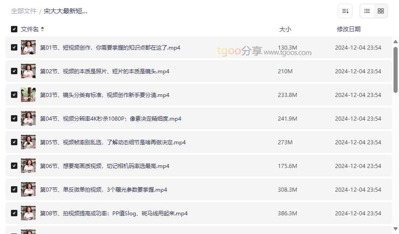Viewport: 399px width, 234px height.
Task: Switch to list view layout
Action: pyautogui.click(x=367, y=11)
